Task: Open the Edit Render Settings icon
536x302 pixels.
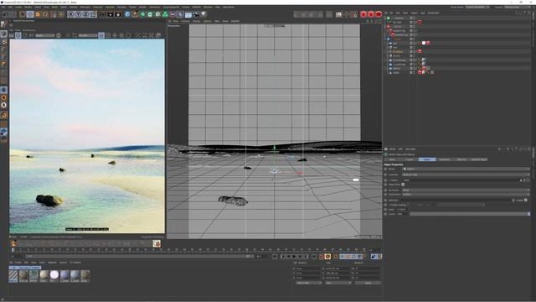Action: pos(118,14)
